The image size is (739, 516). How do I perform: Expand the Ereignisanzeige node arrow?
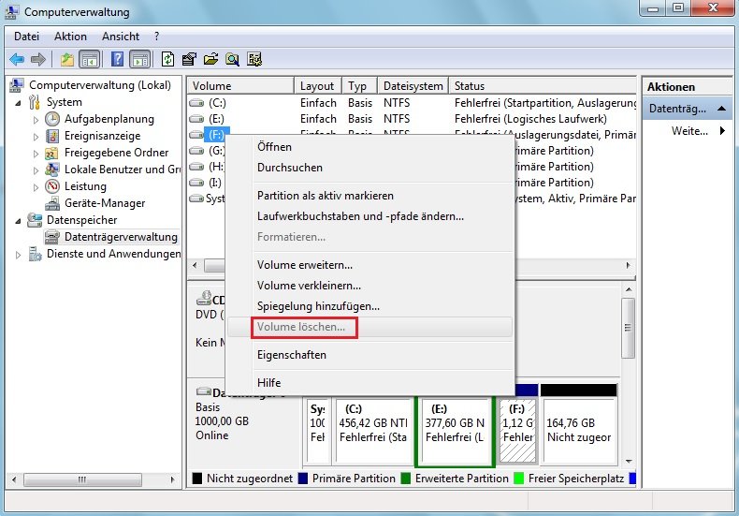coord(36,137)
